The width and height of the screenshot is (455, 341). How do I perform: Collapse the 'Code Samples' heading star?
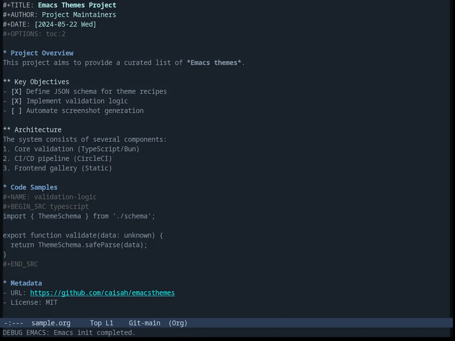(5, 188)
